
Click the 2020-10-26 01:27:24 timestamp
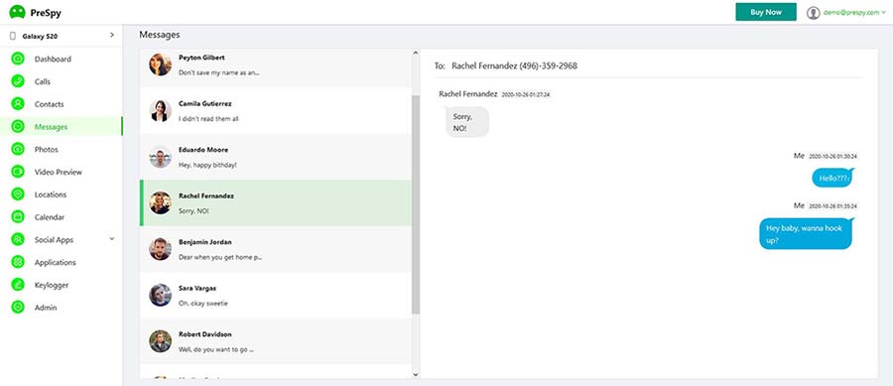[526, 94]
